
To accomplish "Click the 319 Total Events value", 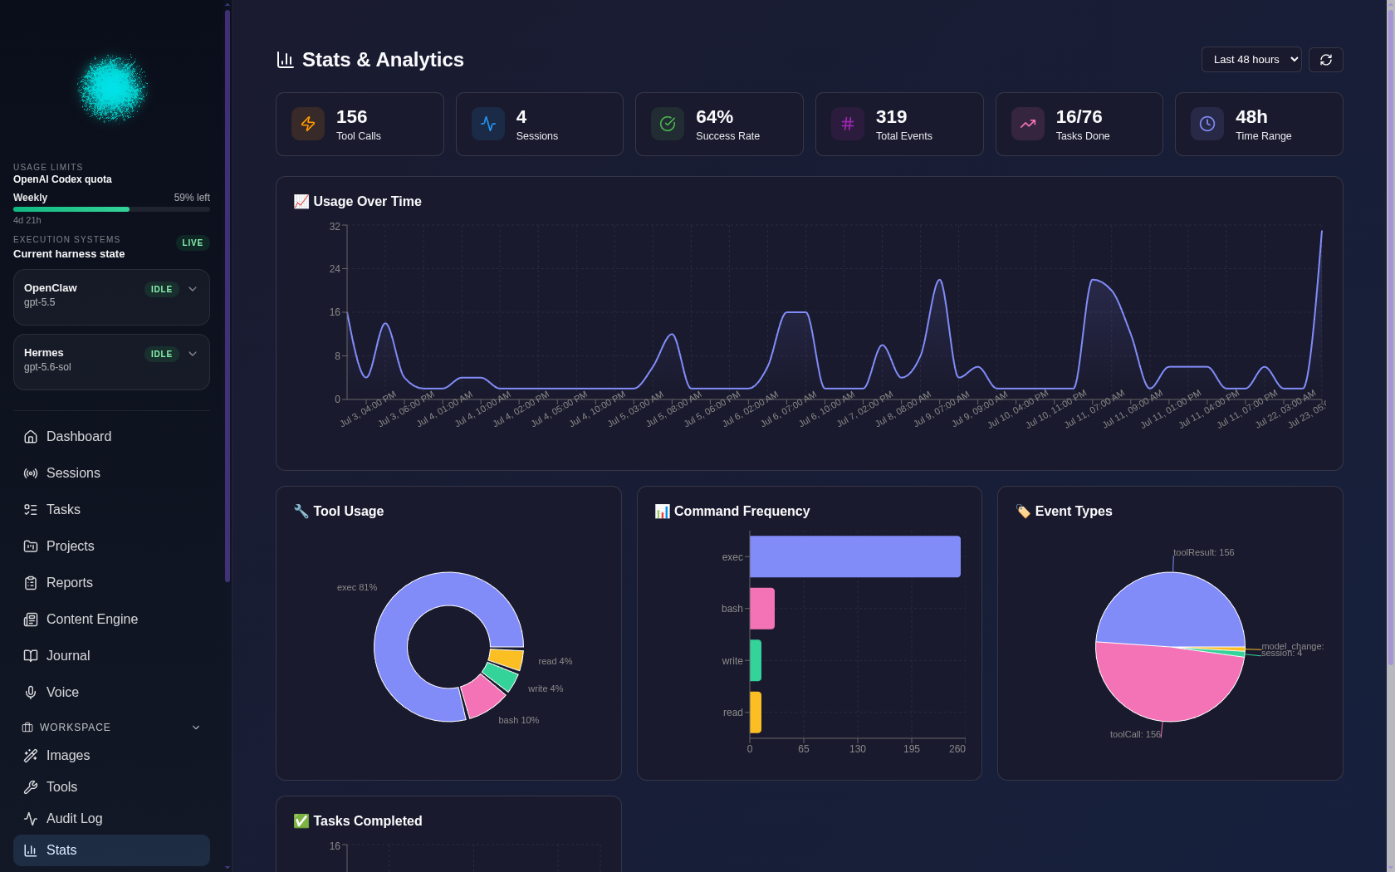I will (891, 117).
